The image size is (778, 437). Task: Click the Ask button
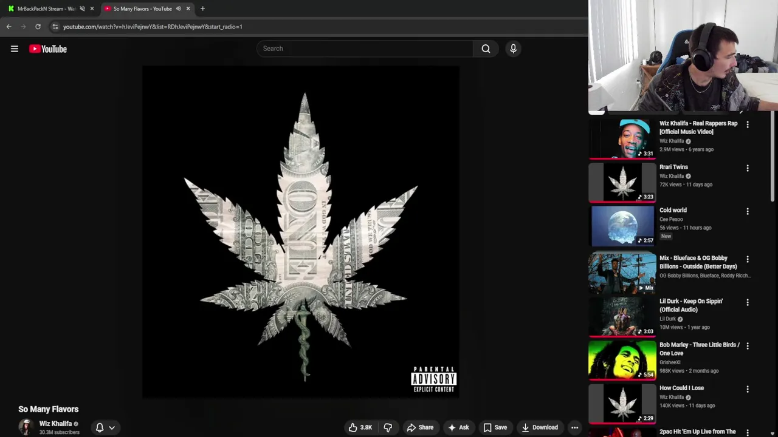tap(458, 427)
